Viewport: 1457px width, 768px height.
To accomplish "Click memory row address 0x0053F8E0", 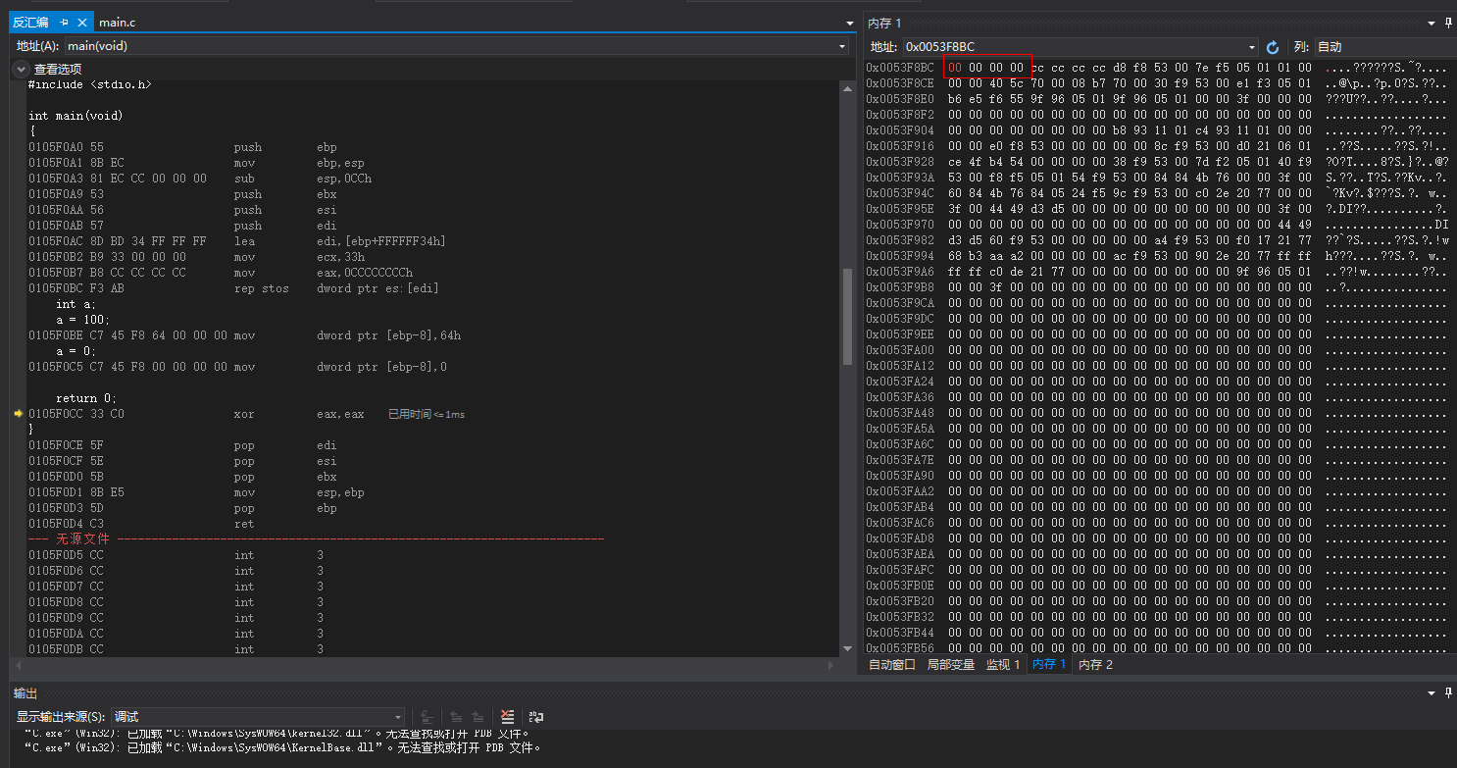I will point(900,99).
